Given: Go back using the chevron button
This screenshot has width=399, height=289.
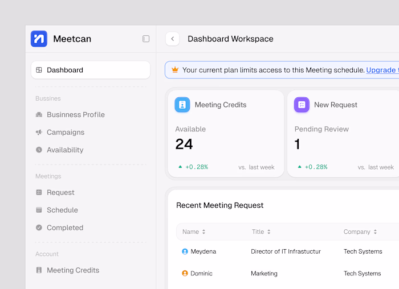Looking at the screenshot, I should [173, 39].
